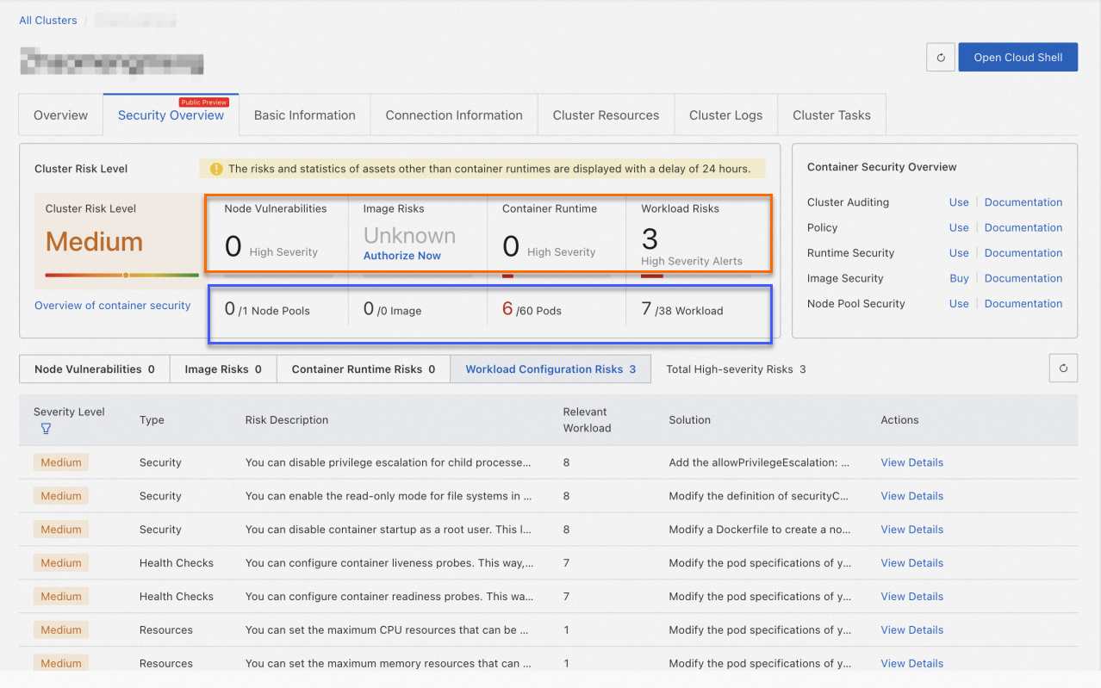Click Buy for Image Security
Viewport: 1101px width, 688px height.
959,278
